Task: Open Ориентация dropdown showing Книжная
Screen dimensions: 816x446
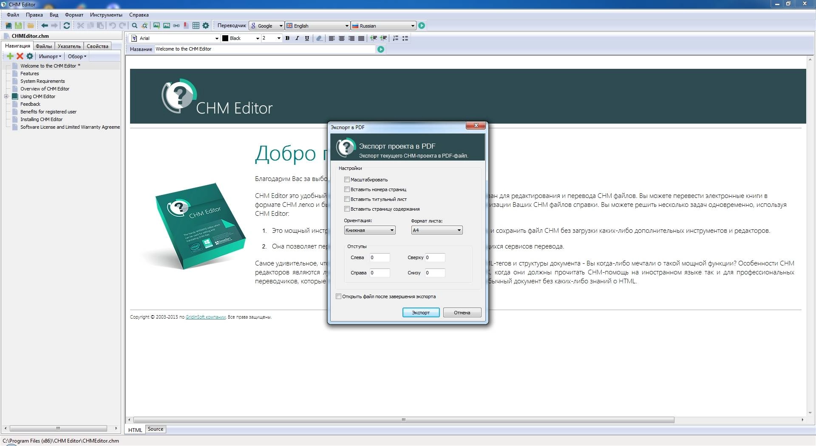Action: [370, 230]
